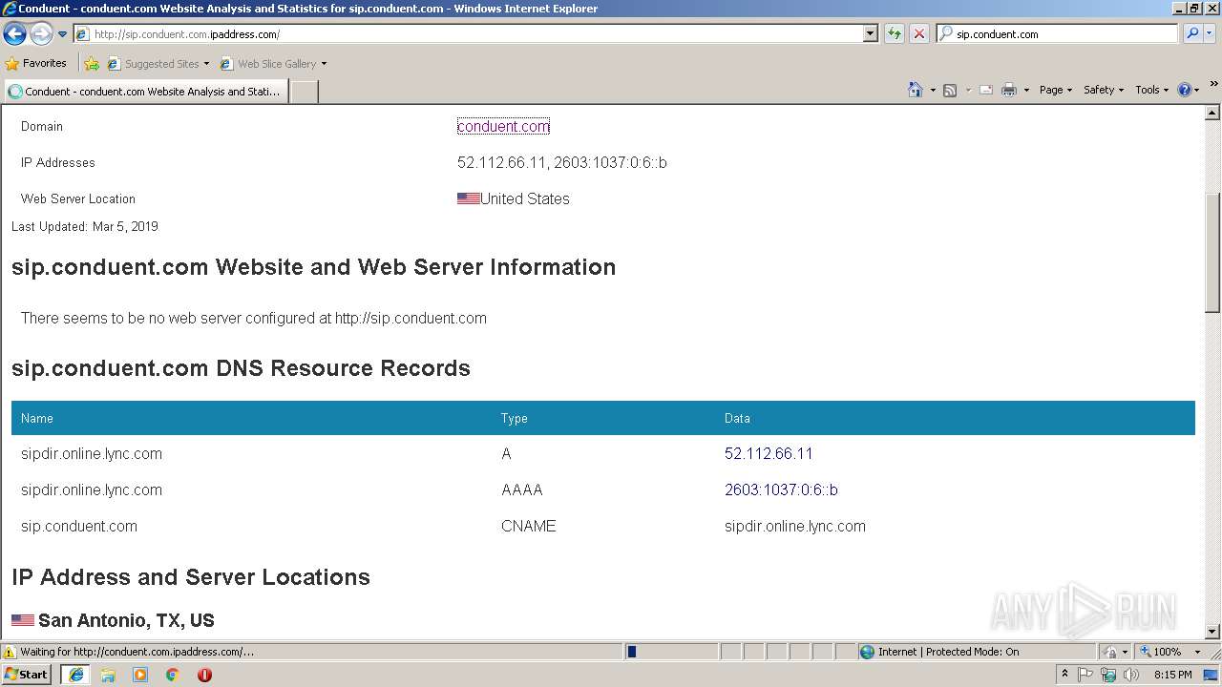Show hidden system tray icons
1222x687 pixels.
tap(1064, 675)
